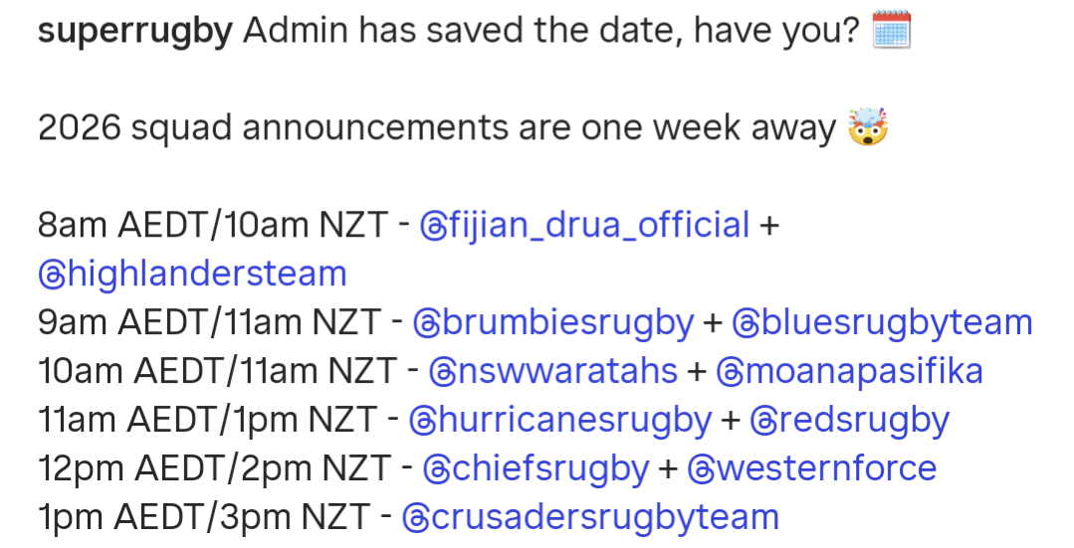
Task: Click the Threads icon before nswwaratahs
Action: coord(441,371)
